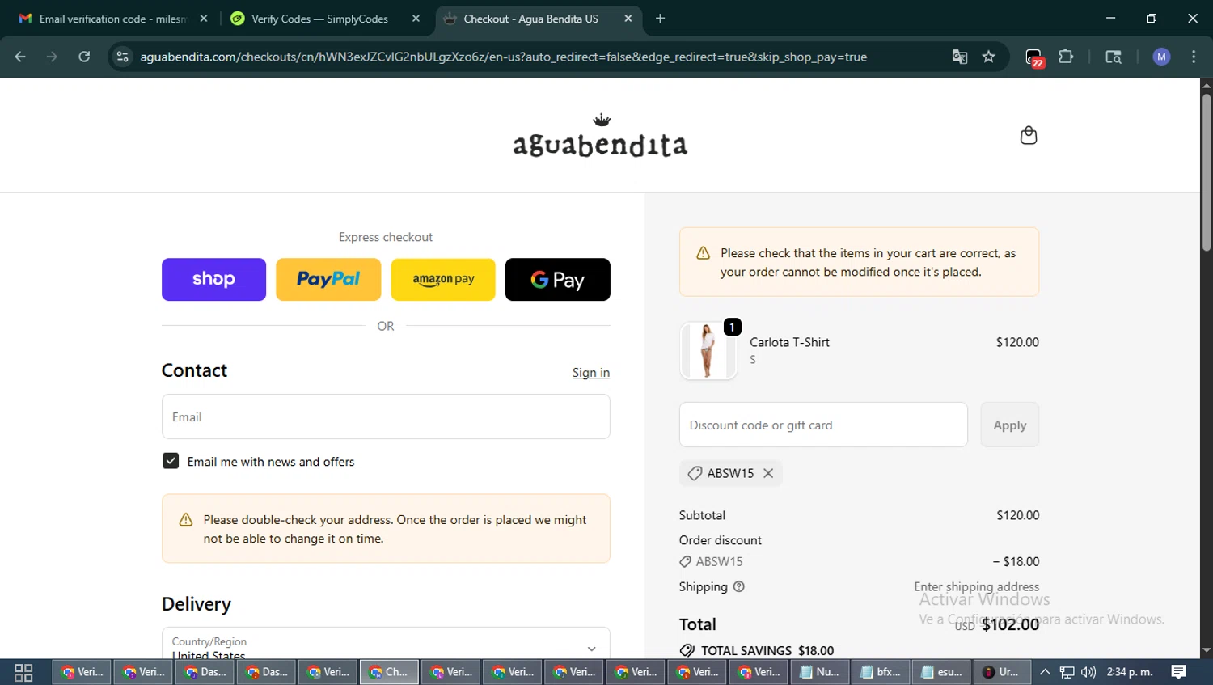Click the 2:34 p. m. clock
Screen dimensions: 1213x685
1130,672
